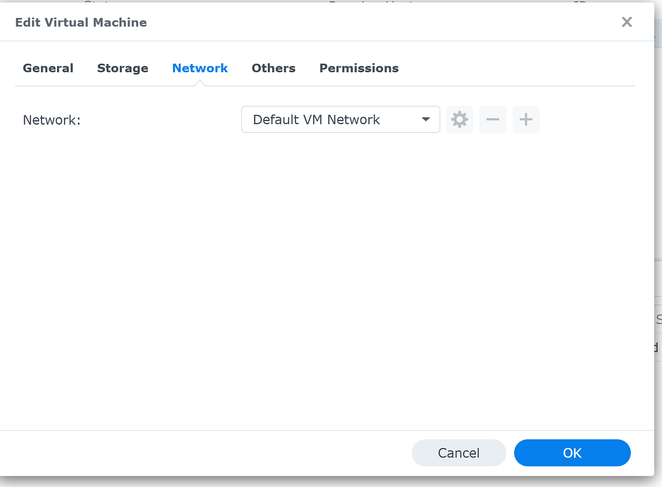The image size is (662, 487).
Task: Click the "Edit Virtual Machine" dialog title
Action: pyautogui.click(x=81, y=22)
